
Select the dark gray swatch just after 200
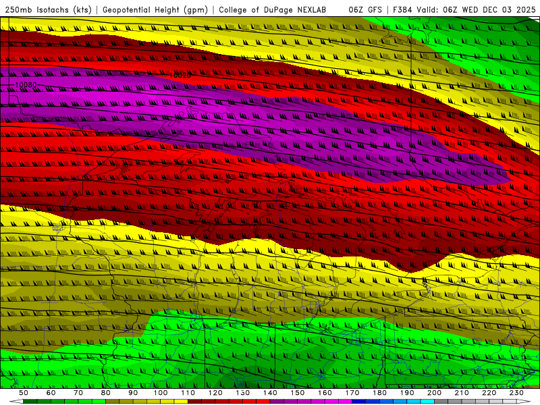(x=441, y=401)
